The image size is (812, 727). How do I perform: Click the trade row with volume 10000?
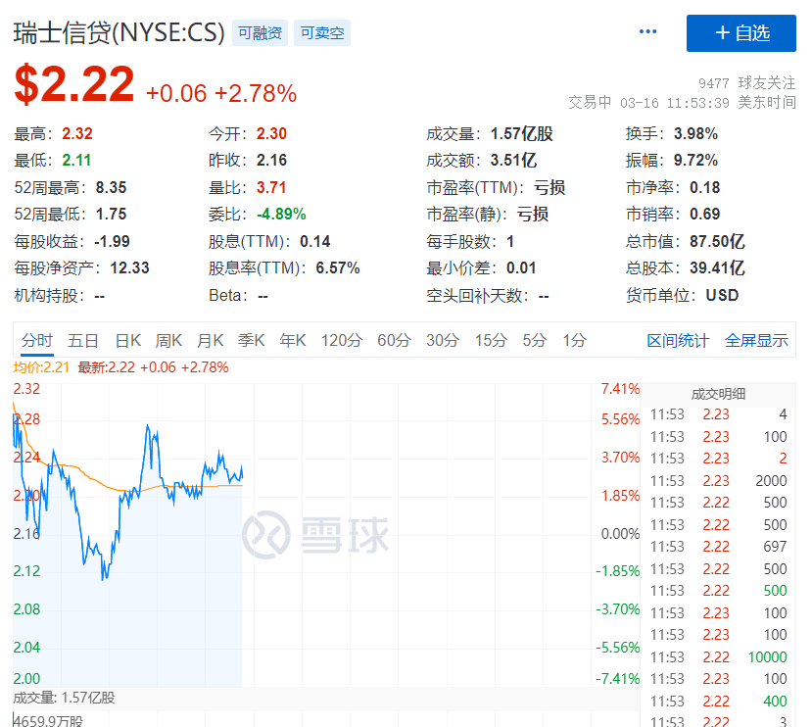718,657
